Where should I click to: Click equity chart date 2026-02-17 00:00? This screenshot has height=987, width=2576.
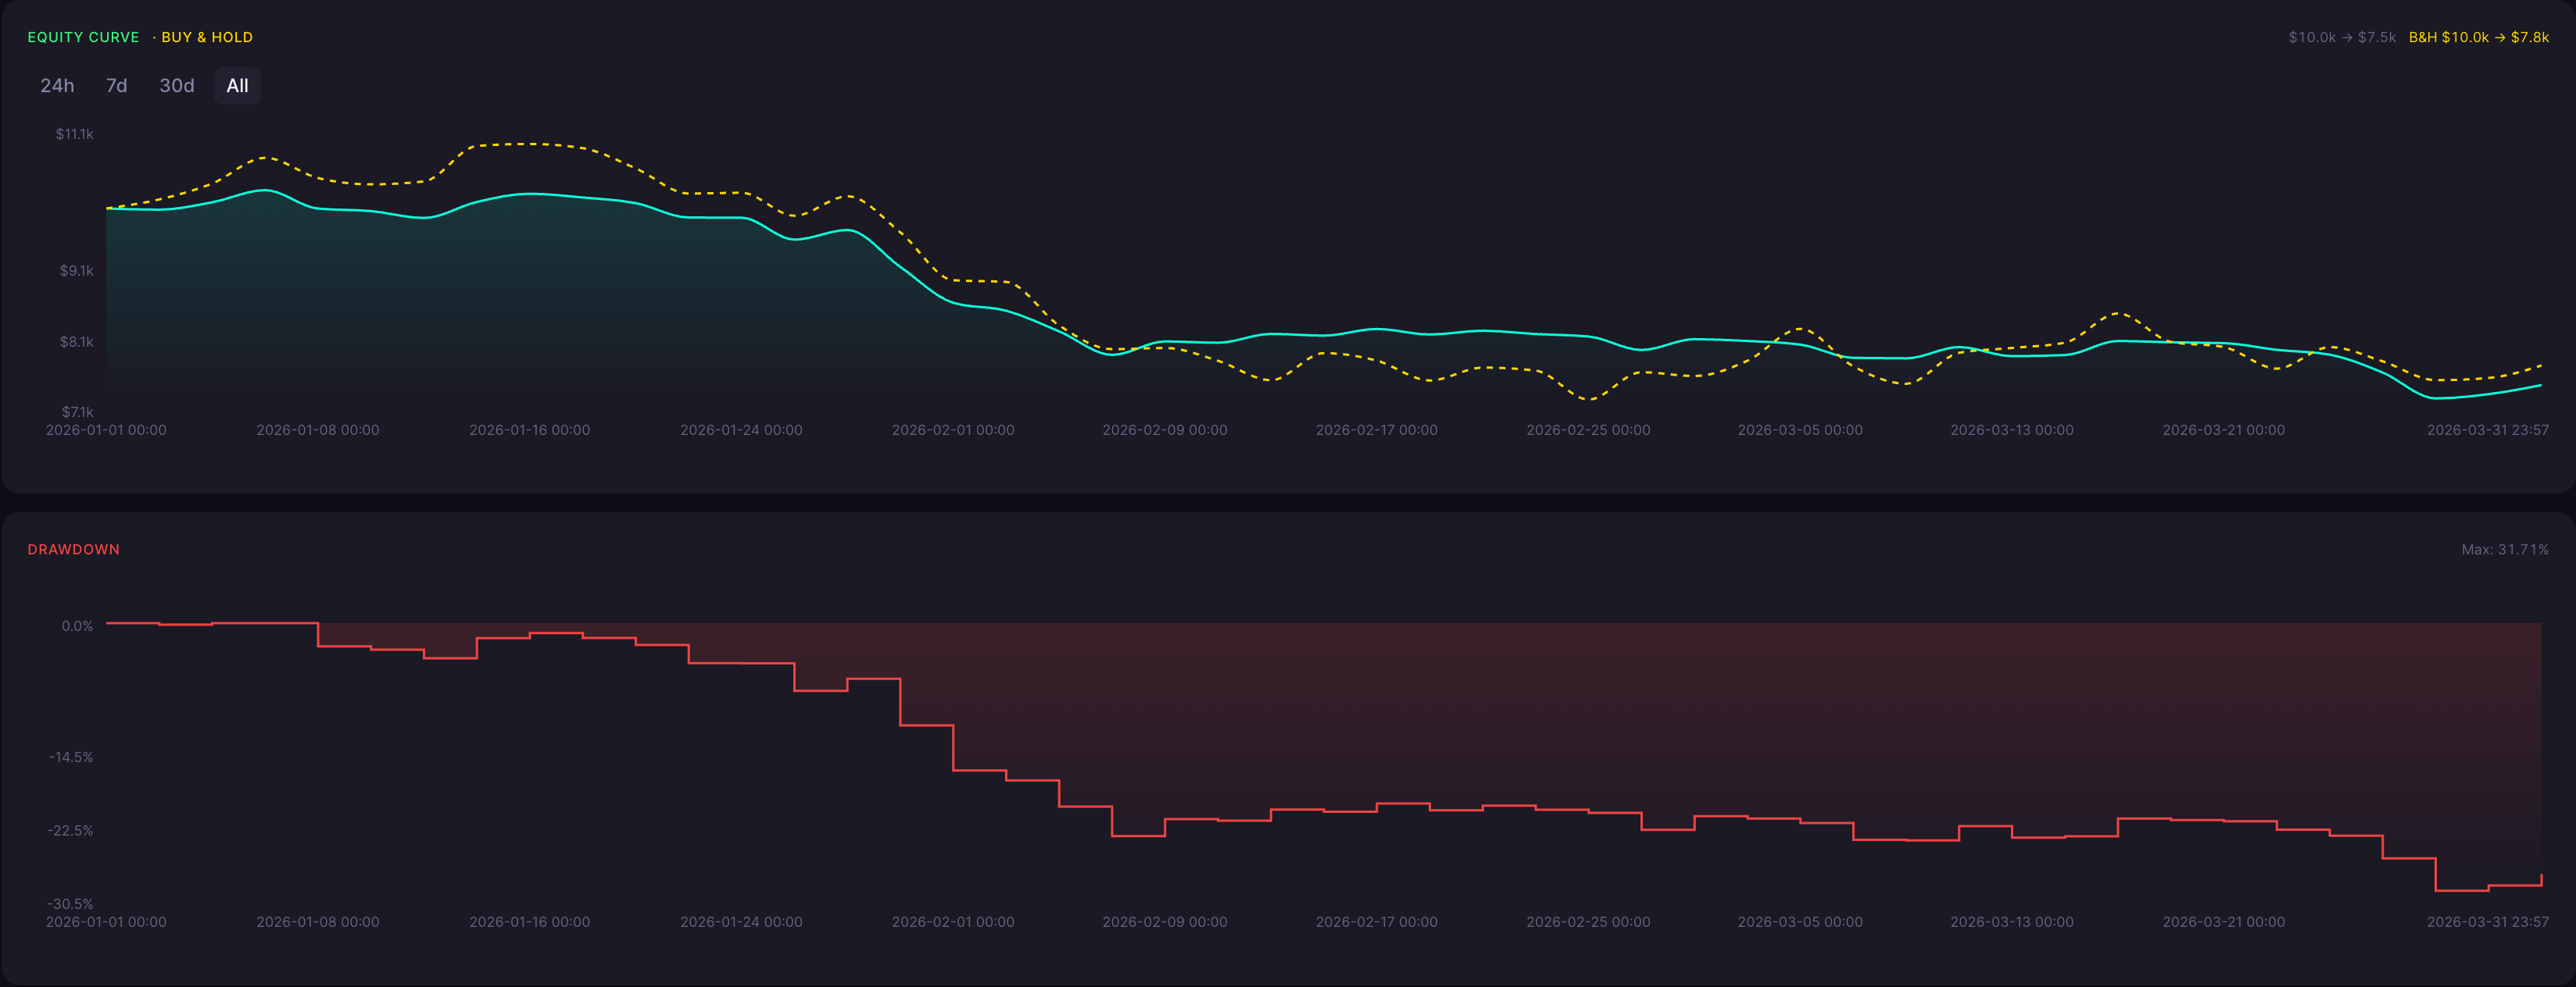point(1376,430)
